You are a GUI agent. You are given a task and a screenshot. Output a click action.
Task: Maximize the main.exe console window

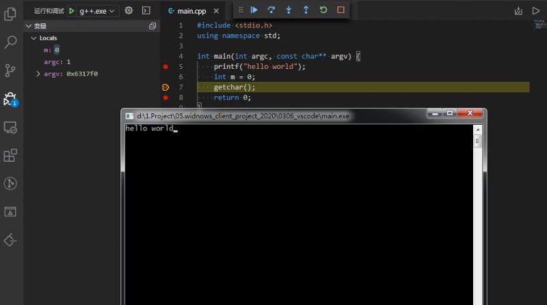450,113
